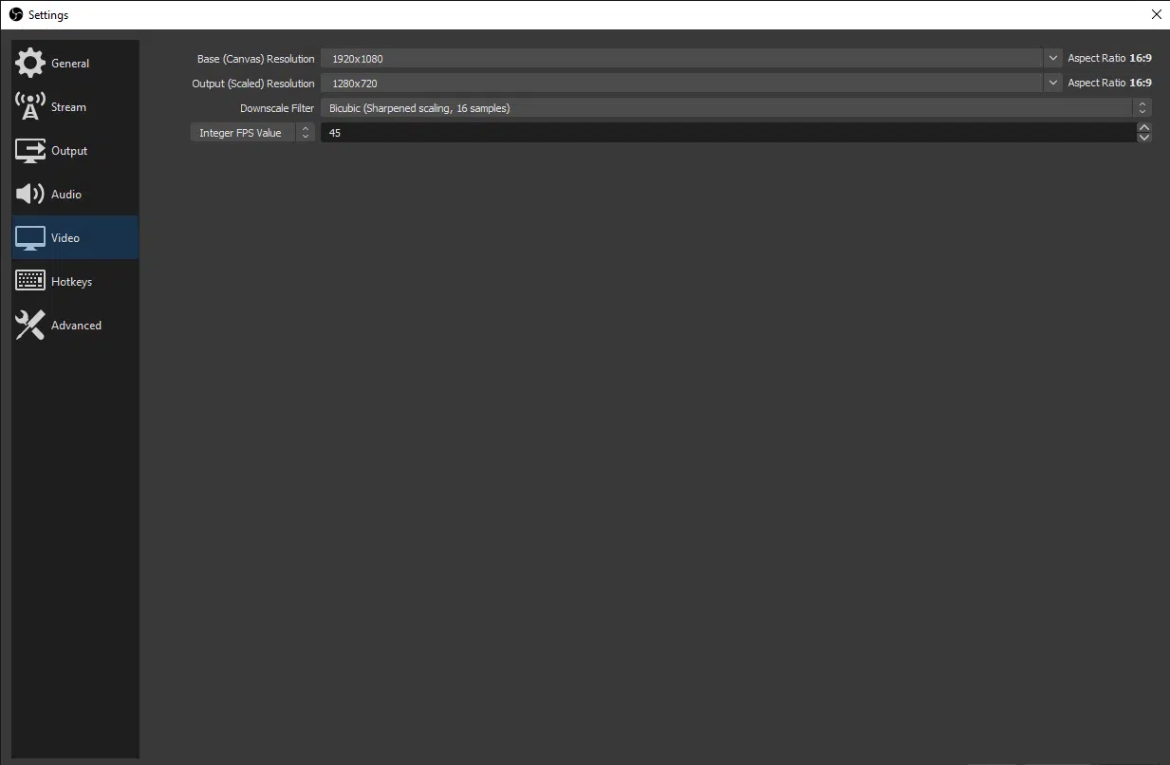Click the Advanced tools icon
This screenshot has width=1170, height=765.
(30, 325)
